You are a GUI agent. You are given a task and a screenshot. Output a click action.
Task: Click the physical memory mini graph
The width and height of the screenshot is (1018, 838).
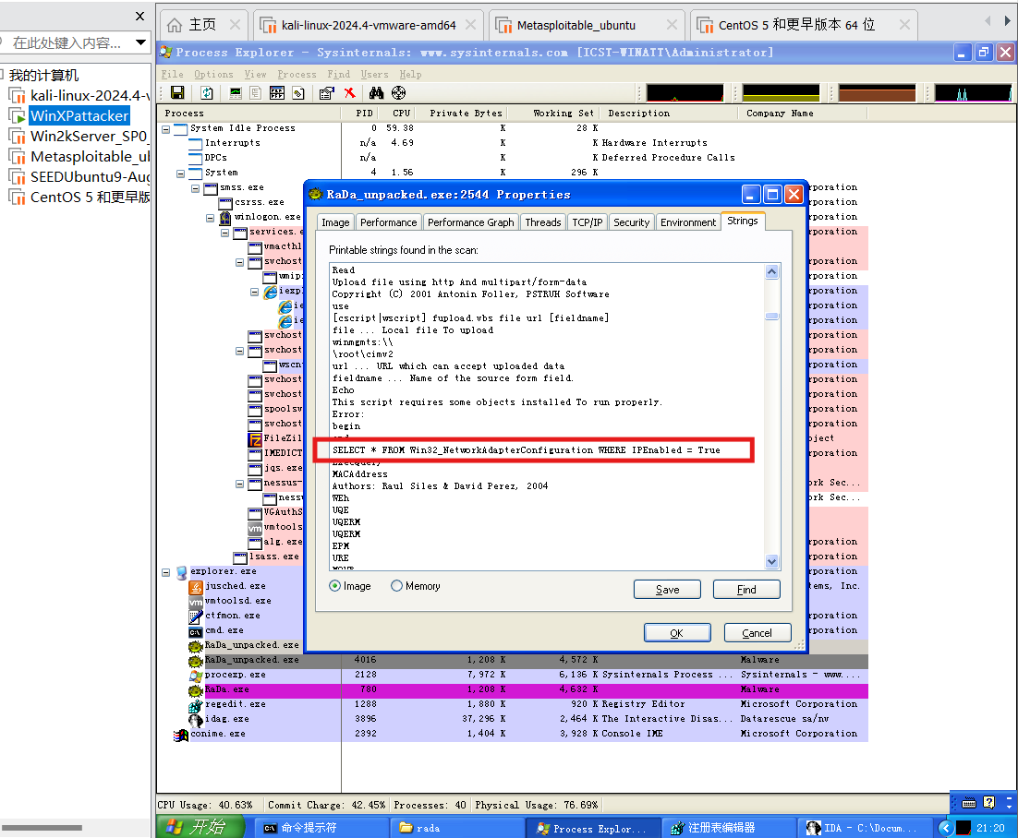(877, 92)
